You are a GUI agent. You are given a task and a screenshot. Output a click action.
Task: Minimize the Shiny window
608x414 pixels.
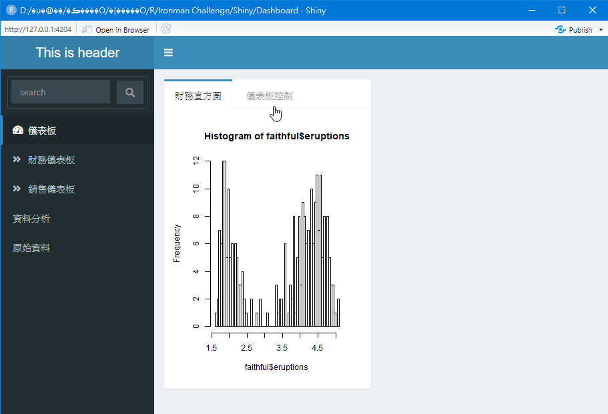[532, 11]
